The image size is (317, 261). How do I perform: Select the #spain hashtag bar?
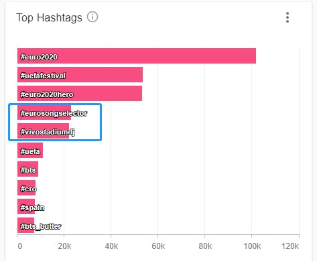pyautogui.click(x=26, y=207)
